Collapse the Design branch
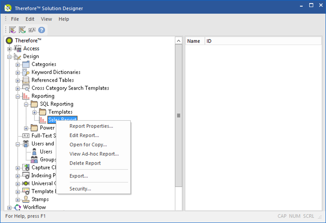The image size is (326, 223). point(9,56)
